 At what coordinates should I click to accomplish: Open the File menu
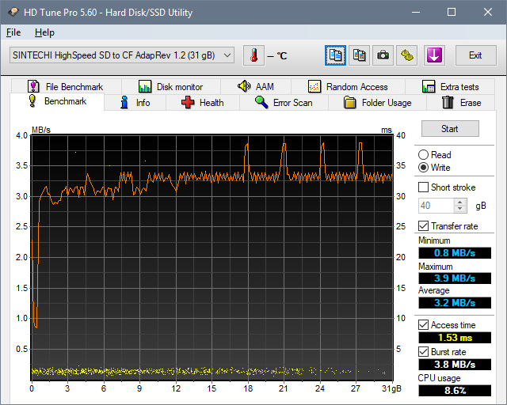pyautogui.click(x=13, y=32)
